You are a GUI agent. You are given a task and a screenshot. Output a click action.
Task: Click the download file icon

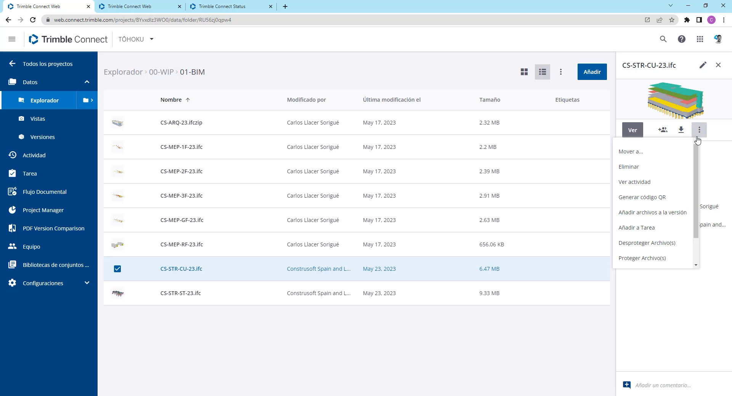point(681,130)
